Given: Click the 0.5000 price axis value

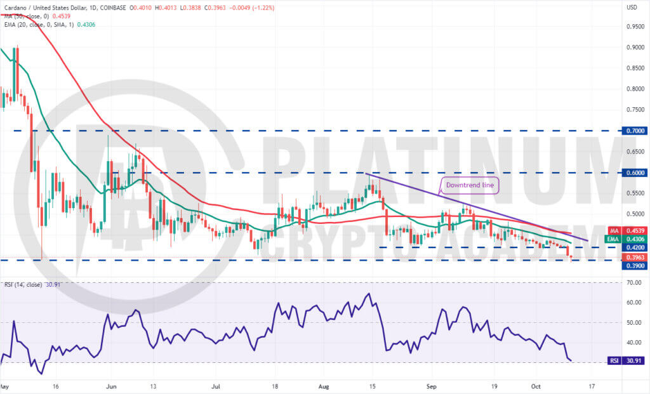Looking at the screenshot, I should coord(635,214).
